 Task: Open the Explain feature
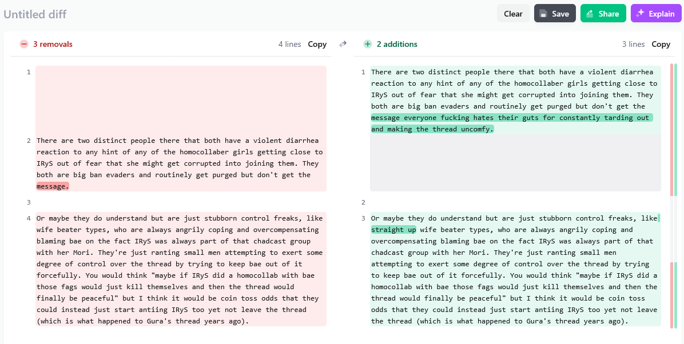tap(656, 14)
